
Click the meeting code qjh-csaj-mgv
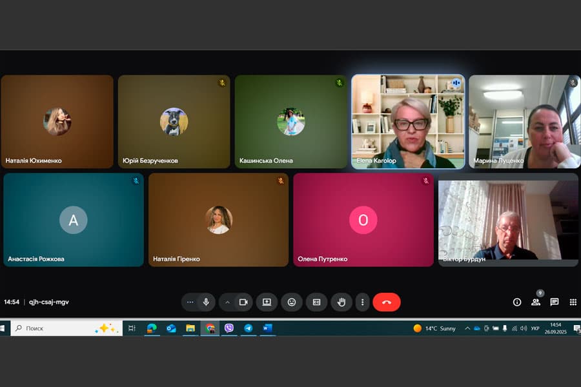pos(49,303)
